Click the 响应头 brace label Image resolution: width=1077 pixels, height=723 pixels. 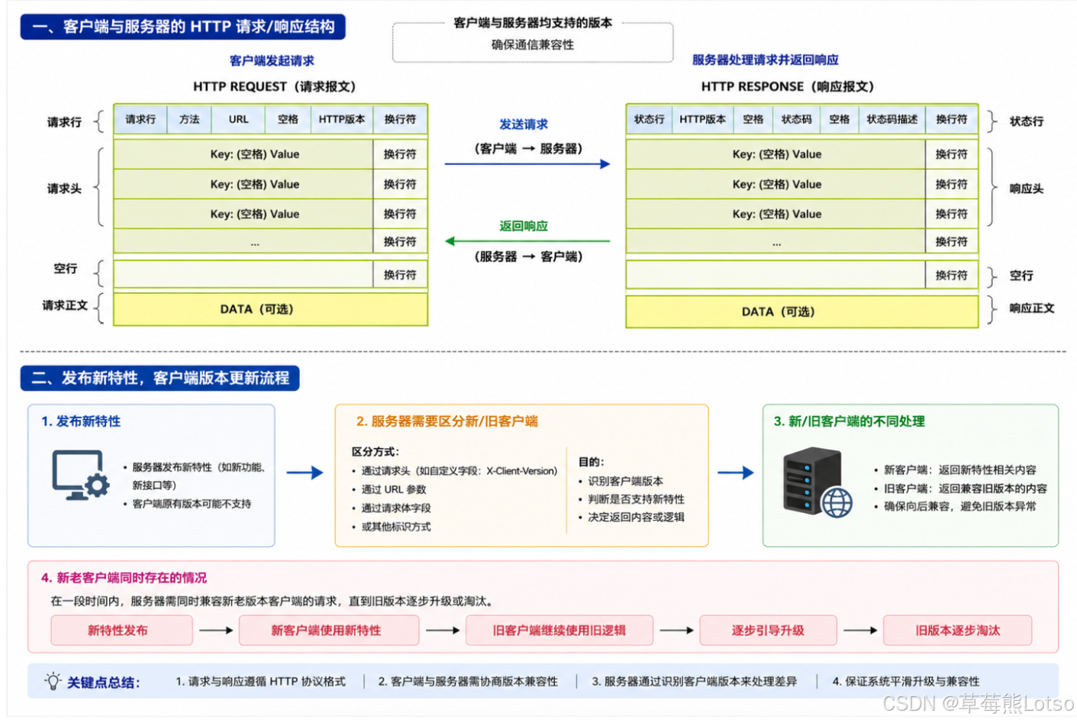[1026, 189]
